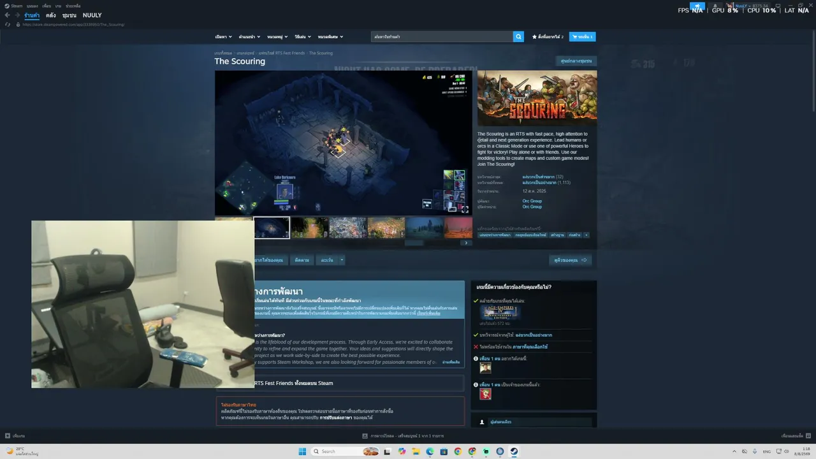Select the dark dungeon screenshot thumbnail
This screenshot has height=459, width=816.
click(272, 228)
